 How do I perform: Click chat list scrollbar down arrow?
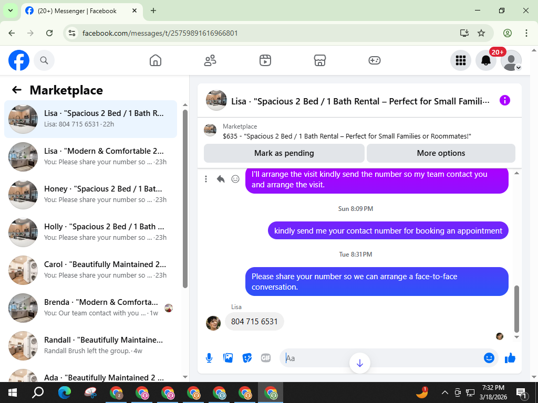[x=185, y=377]
